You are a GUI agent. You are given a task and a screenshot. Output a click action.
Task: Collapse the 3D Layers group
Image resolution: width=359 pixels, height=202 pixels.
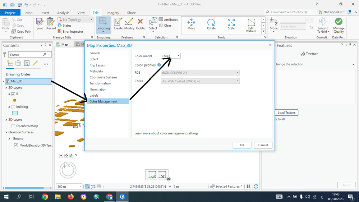pos(6,88)
